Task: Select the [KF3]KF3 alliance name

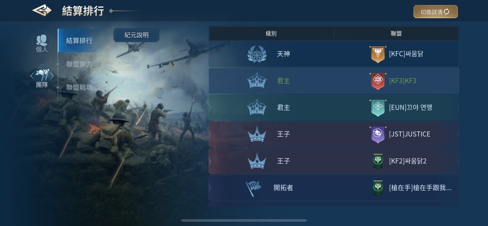Action: (x=402, y=81)
